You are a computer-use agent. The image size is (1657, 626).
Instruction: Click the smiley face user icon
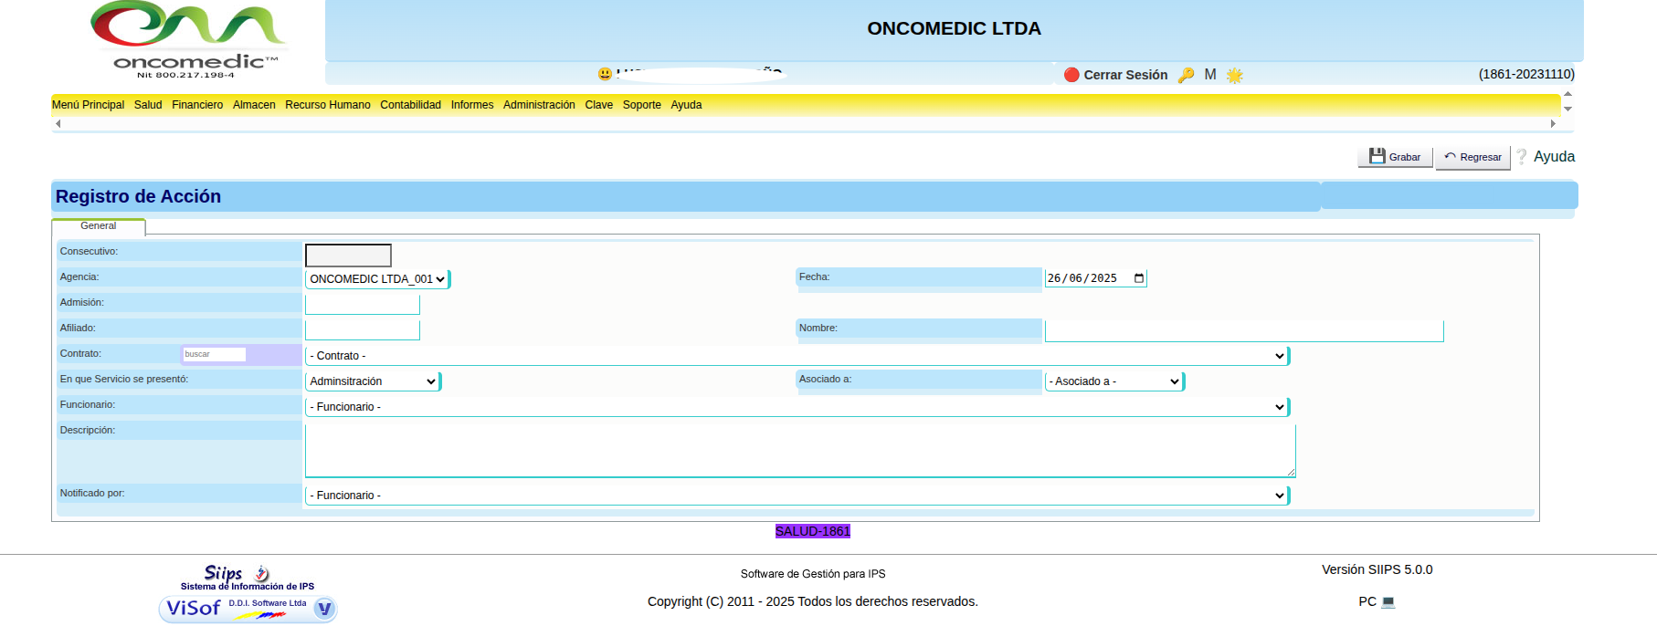click(605, 74)
